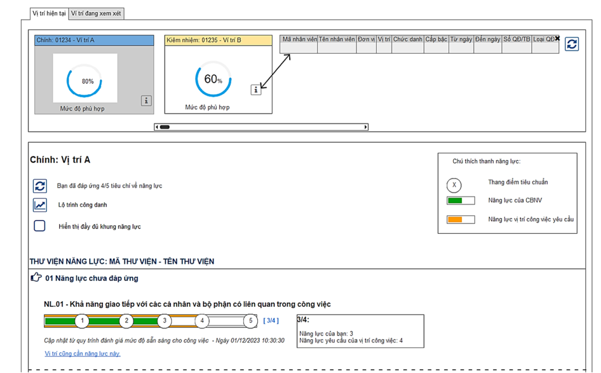Click the [3/4] score link
Screen dimensions: 601x373
(271, 321)
